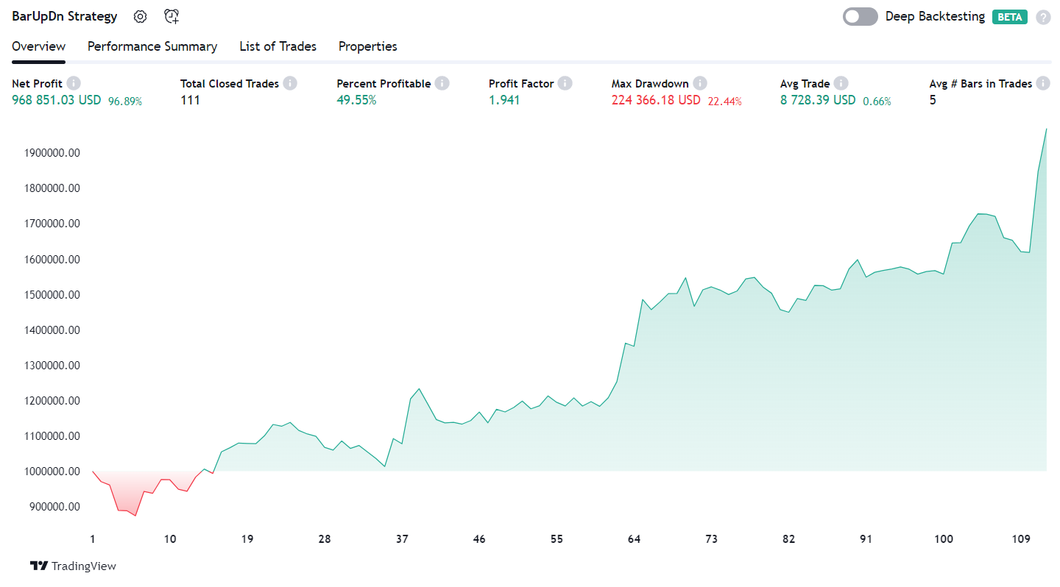Image resolution: width=1060 pixels, height=587 pixels.
Task: Click the add alert clock icon
Action: pyautogui.click(x=172, y=16)
